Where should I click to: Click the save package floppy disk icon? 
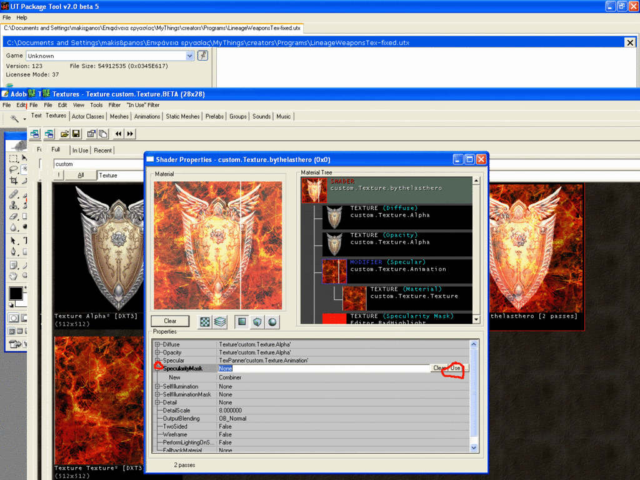(x=76, y=134)
